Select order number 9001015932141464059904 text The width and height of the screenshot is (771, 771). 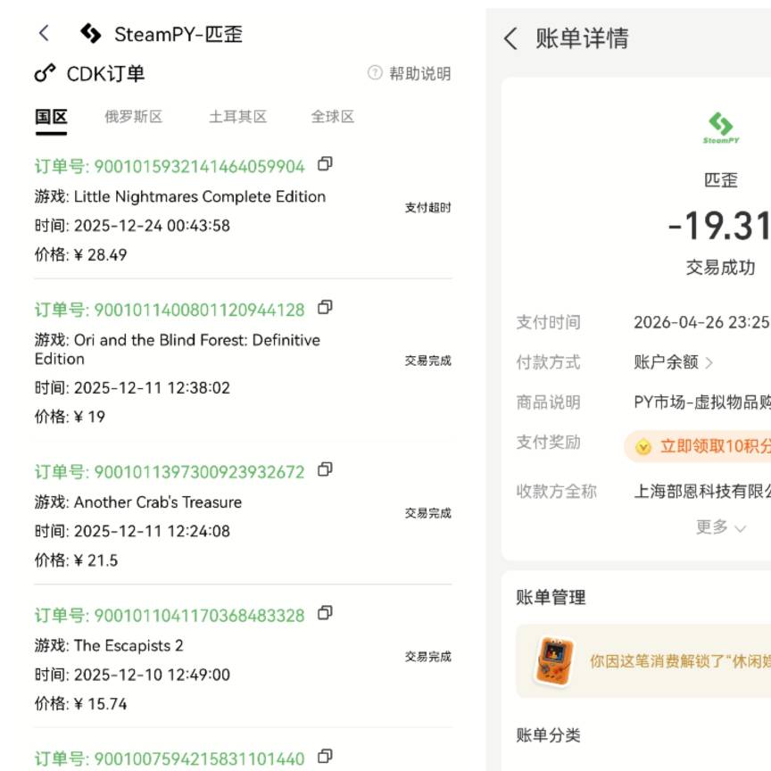click(199, 167)
